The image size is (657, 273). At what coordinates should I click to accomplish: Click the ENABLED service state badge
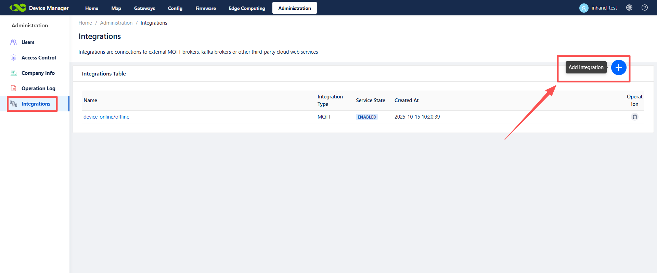click(x=366, y=117)
